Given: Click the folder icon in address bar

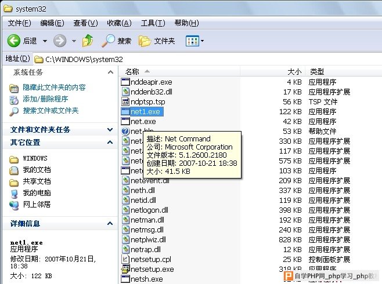Looking at the screenshot, I should click(39, 59).
